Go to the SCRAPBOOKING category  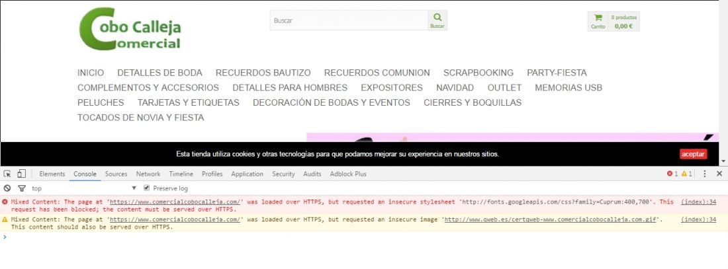pyautogui.click(x=478, y=73)
